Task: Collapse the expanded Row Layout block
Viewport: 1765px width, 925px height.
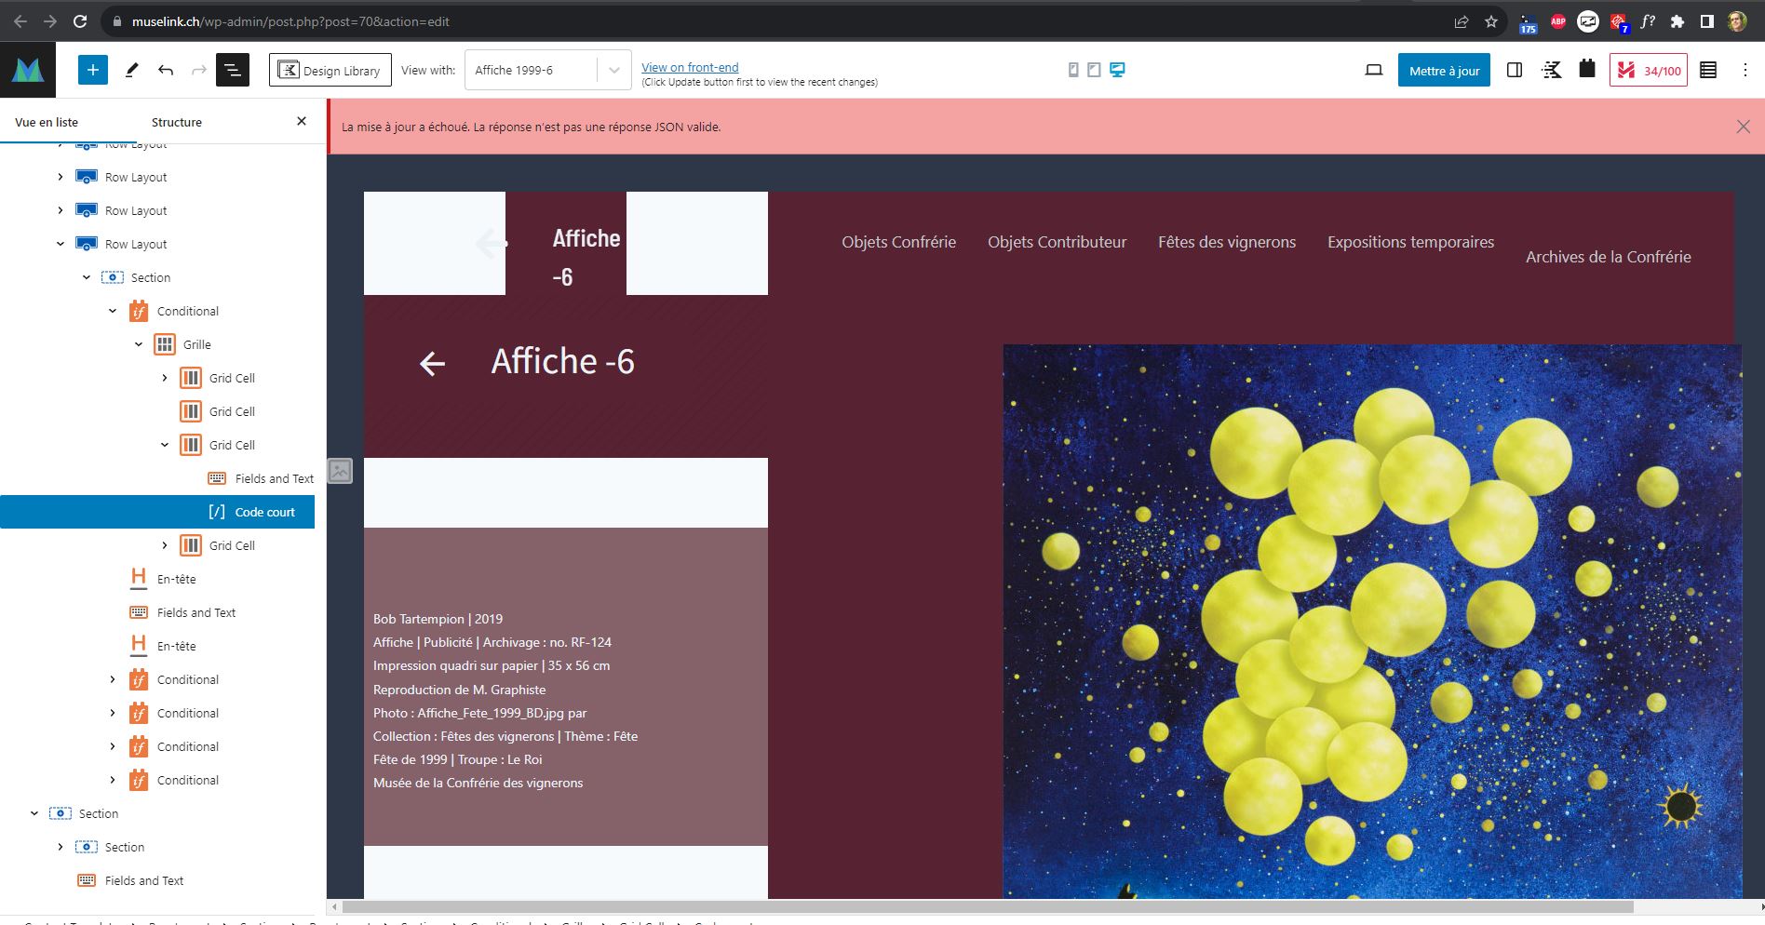Action: tap(61, 244)
